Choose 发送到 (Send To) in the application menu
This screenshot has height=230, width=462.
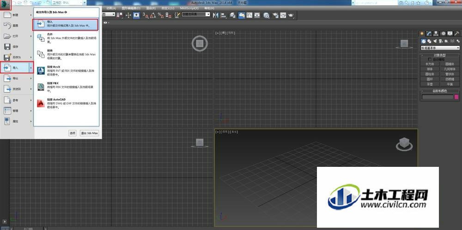pos(17,89)
